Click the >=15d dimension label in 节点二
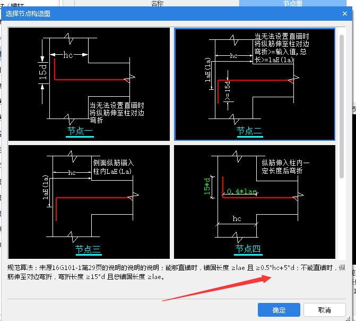The image size is (356, 321). (227, 91)
